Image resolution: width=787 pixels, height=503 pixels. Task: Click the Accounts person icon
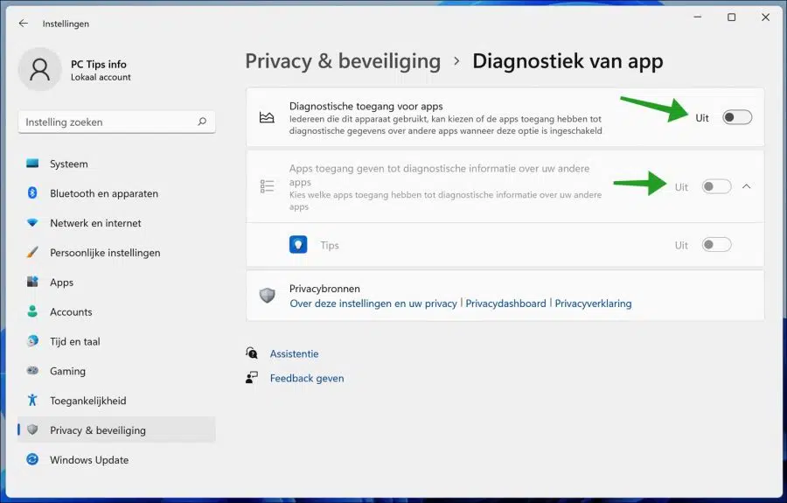(x=32, y=311)
